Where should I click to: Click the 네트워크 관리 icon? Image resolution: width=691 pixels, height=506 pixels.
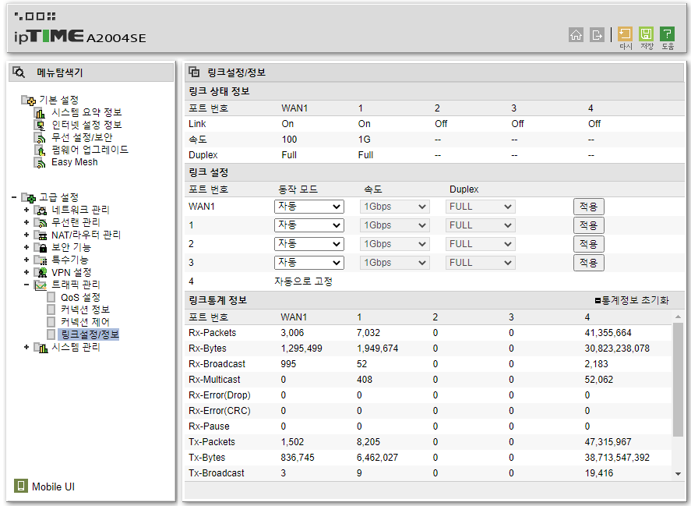[41, 210]
